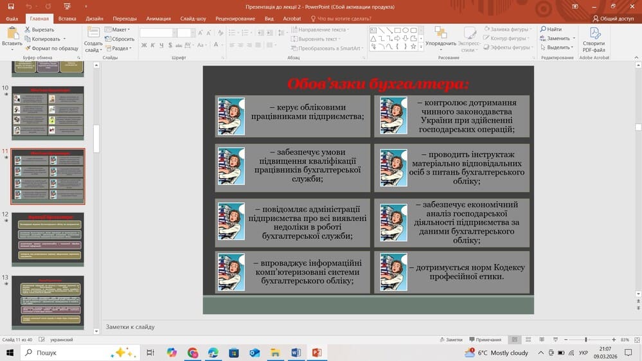Click Share (Общий доступ) button
642x361 pixels.
[613, 19]
